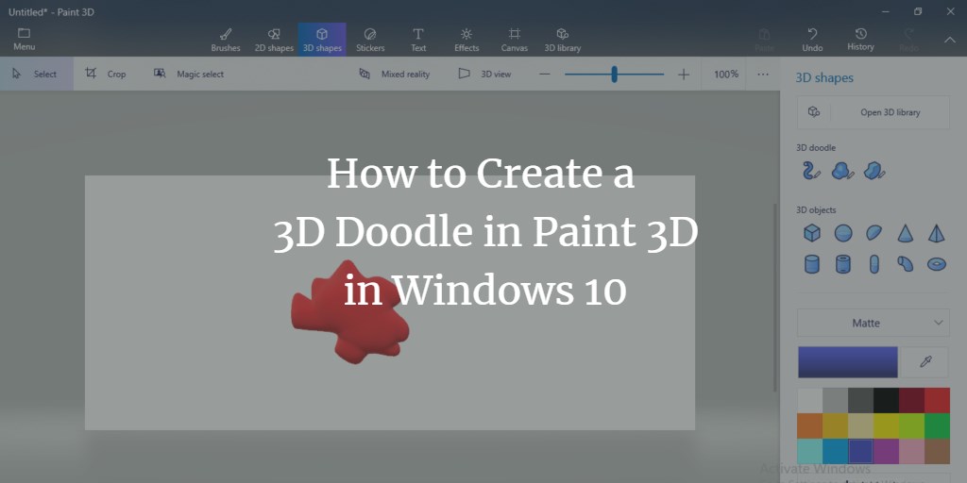967x483 pixels.
Task: Click the Undo icon
Action: pos(812,34)
